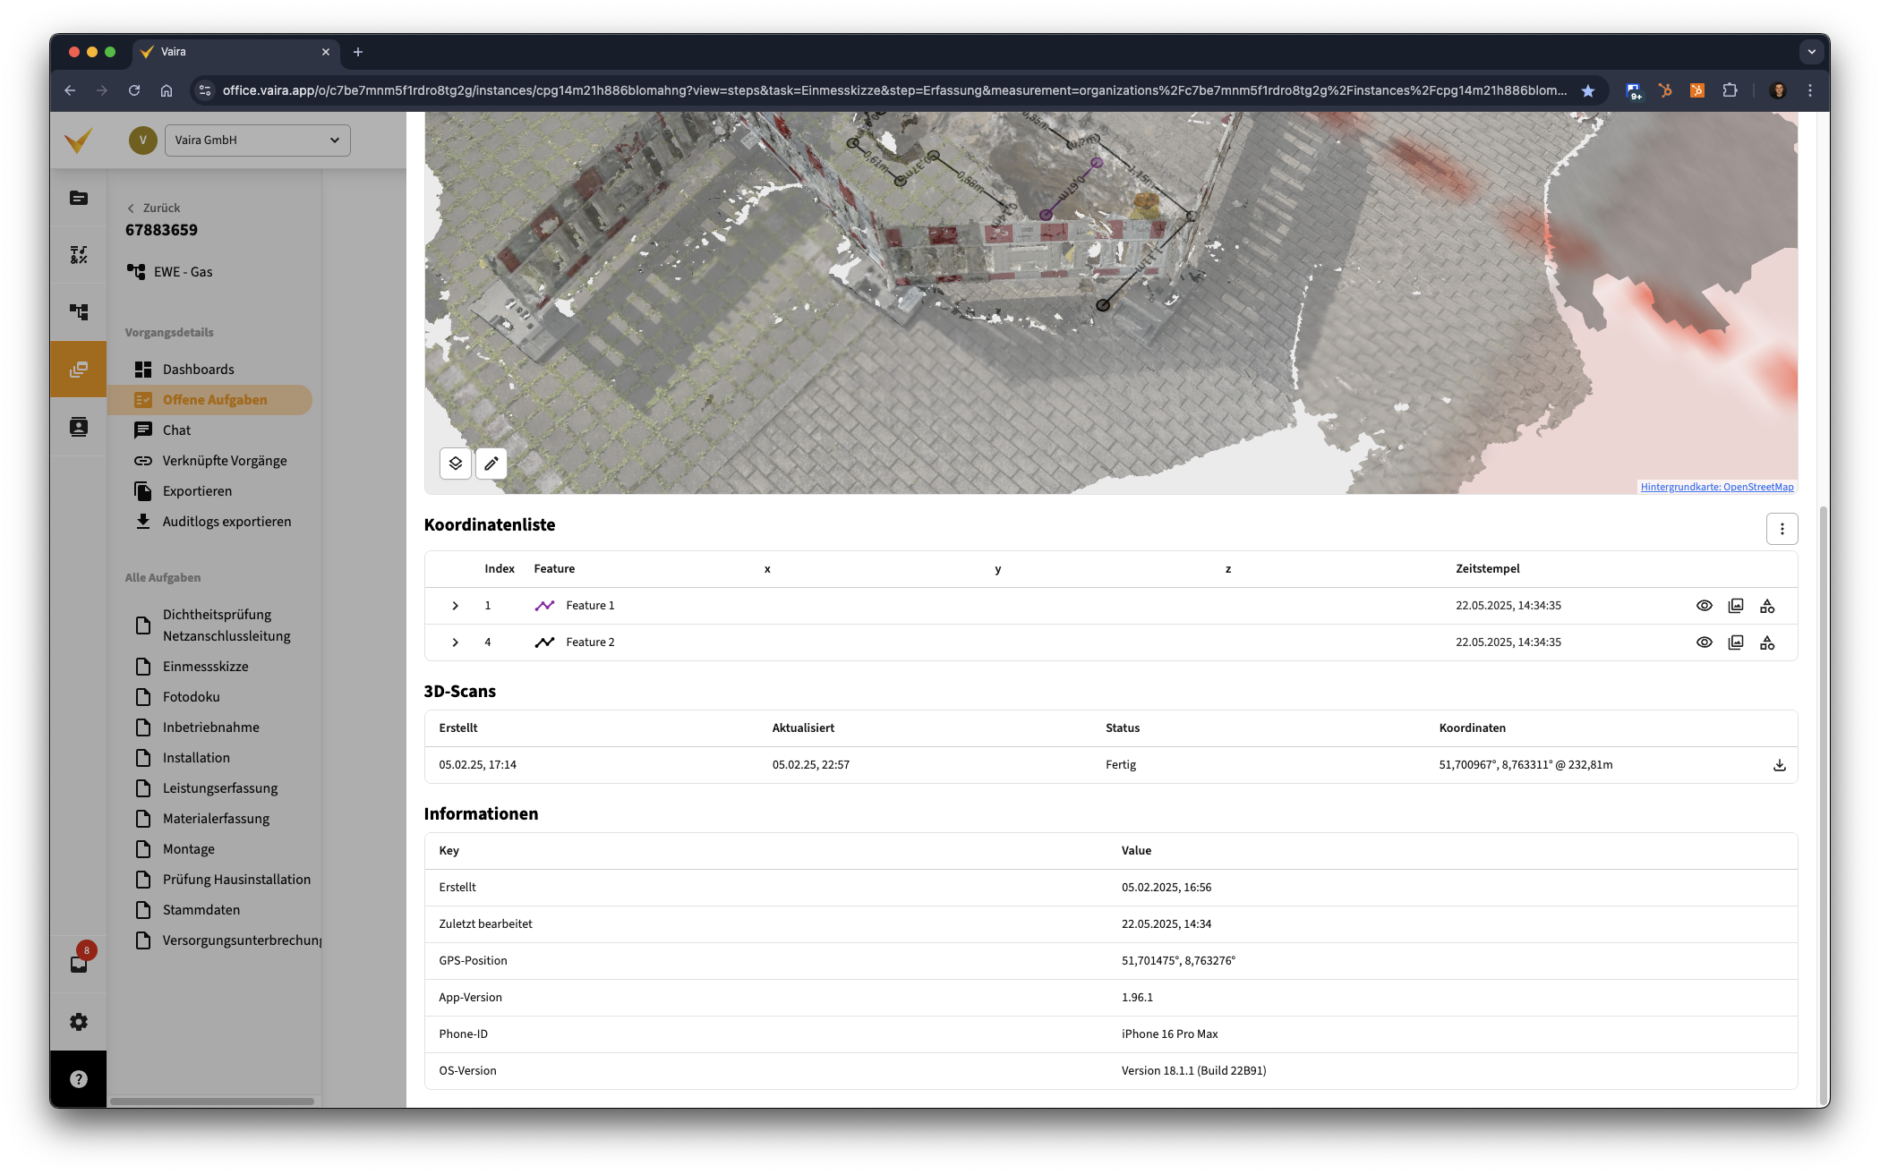Open the map layers button
Image resolution: width=1880 pixels, height=1174 pixels.
[x=455, y=464]
